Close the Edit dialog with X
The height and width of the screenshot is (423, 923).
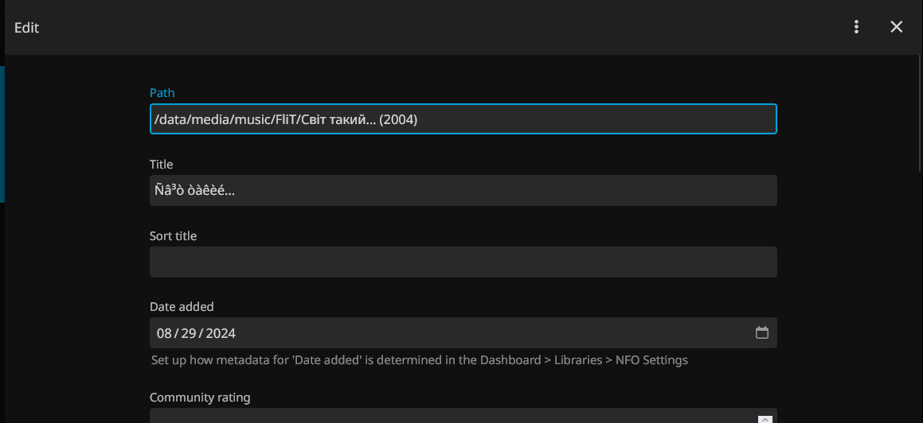pyautogui.click(x=896, y=27)
